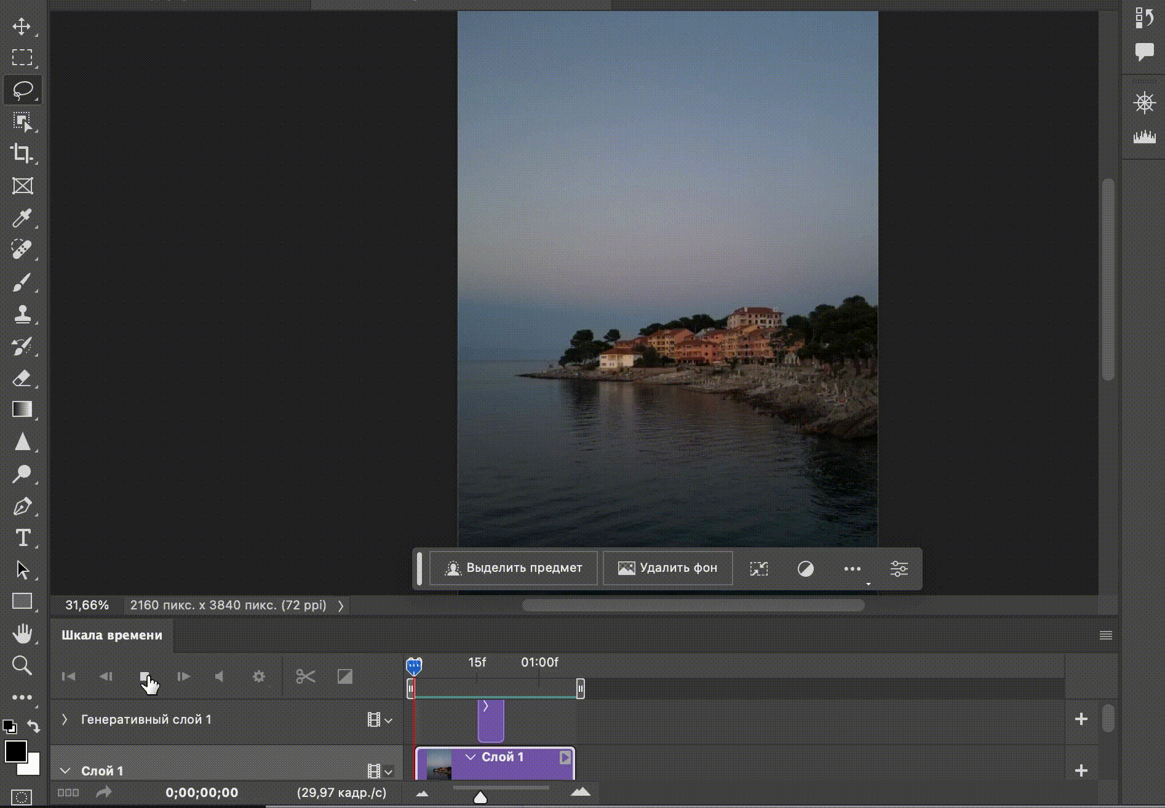This screenshot has height=808, width=1165.
Task: Click the Выделить предмет button
Action: click(x=514, y=568)
